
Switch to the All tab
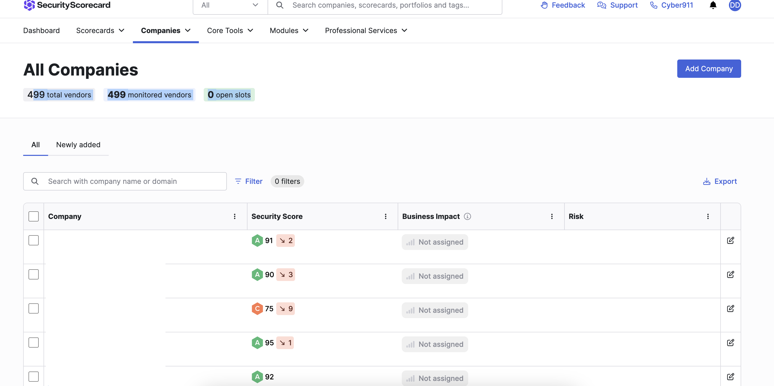[x=35, y=145]
